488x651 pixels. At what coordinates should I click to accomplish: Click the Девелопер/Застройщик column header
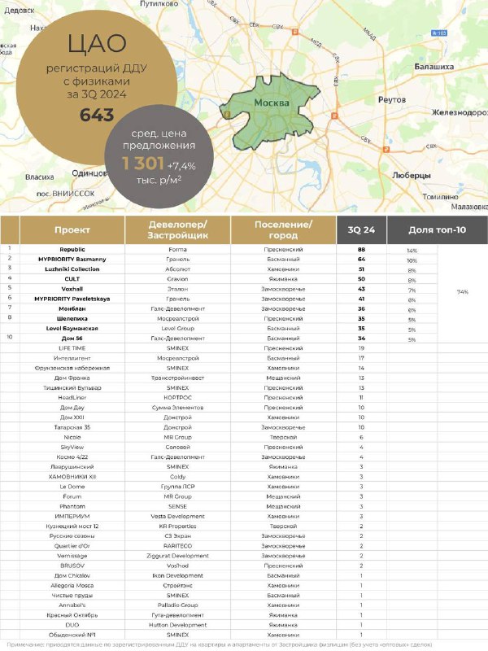[177, 229]
